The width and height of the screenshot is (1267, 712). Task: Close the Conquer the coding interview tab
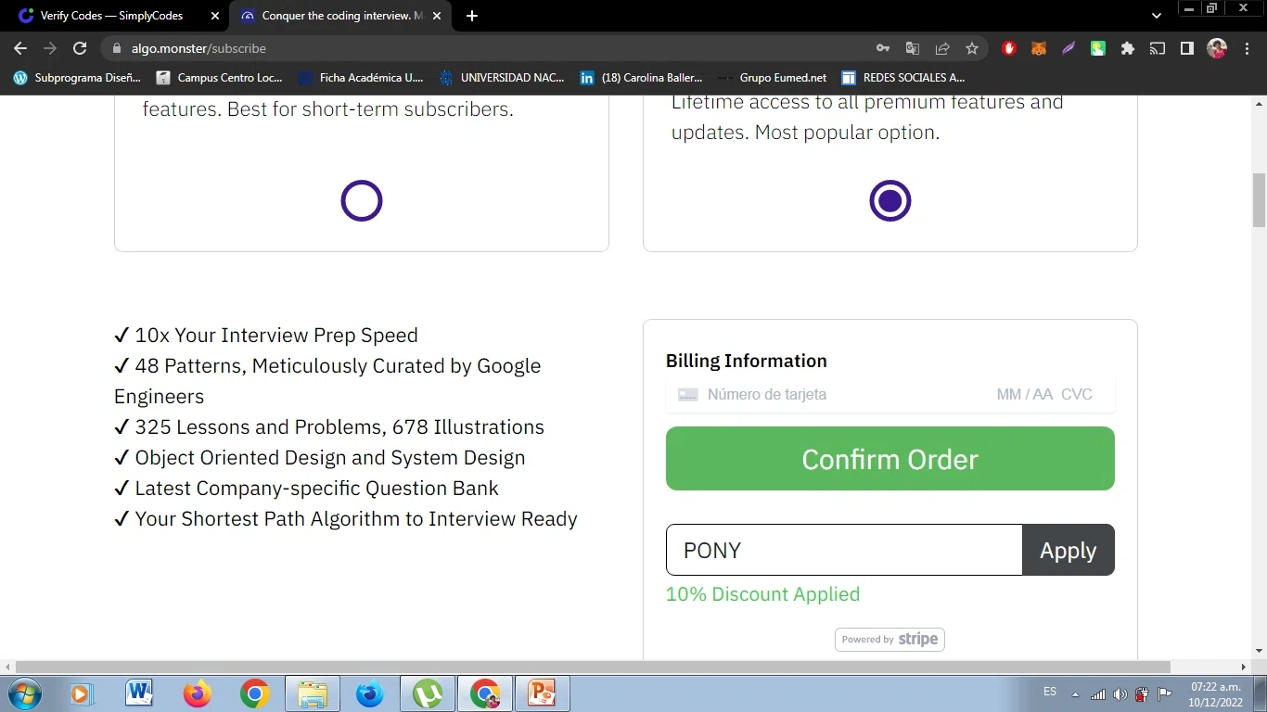437,16
